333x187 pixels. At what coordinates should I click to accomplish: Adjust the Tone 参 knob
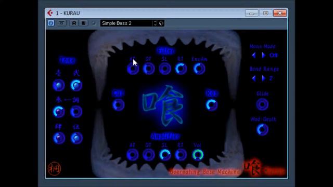pyautogui.click(x=59, y=112)
